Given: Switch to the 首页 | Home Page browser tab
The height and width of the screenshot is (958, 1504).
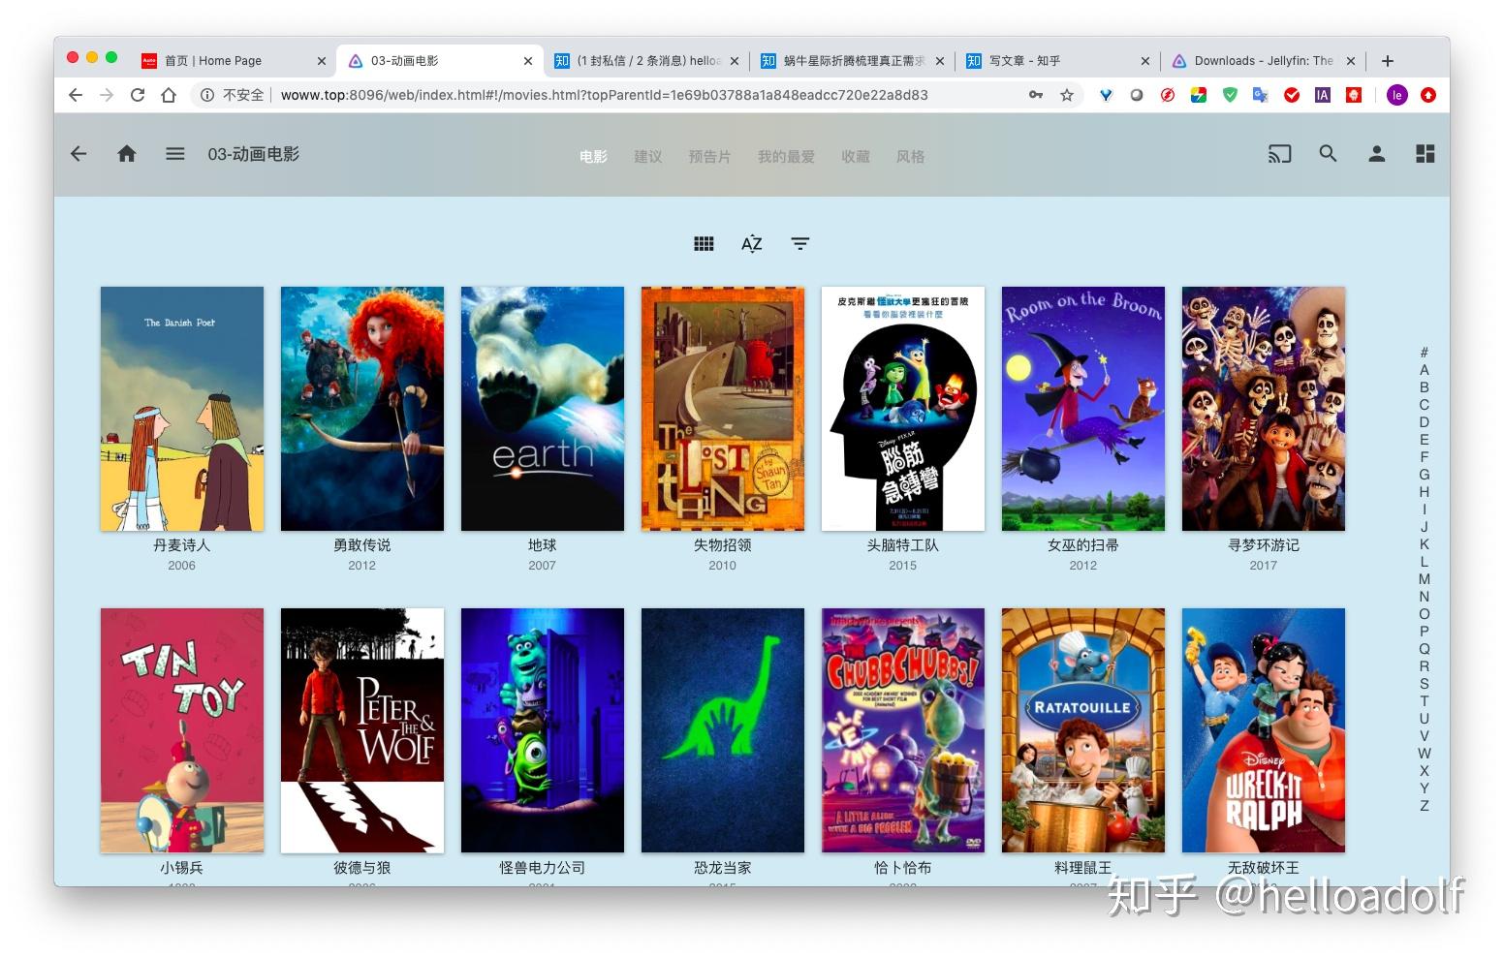Looking at the screenshot, I should pyautogui.click(x=233, y=61).
